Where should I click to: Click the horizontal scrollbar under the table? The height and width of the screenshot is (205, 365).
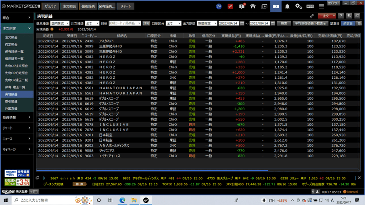pos(152,170)
